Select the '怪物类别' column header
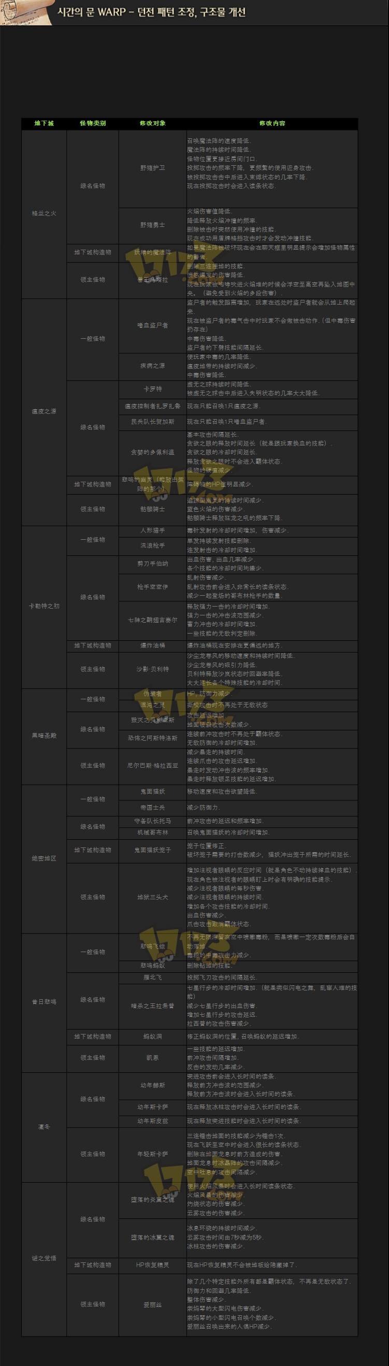The height and width of the screenshot is (1366, 389). tap(93, 123)
